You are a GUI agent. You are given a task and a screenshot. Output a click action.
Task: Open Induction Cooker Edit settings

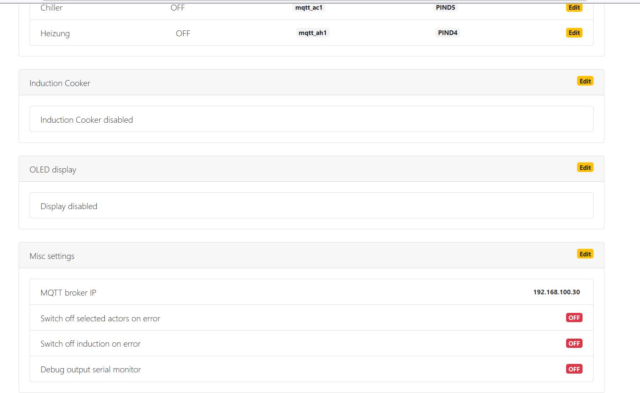tap(585, 81)
